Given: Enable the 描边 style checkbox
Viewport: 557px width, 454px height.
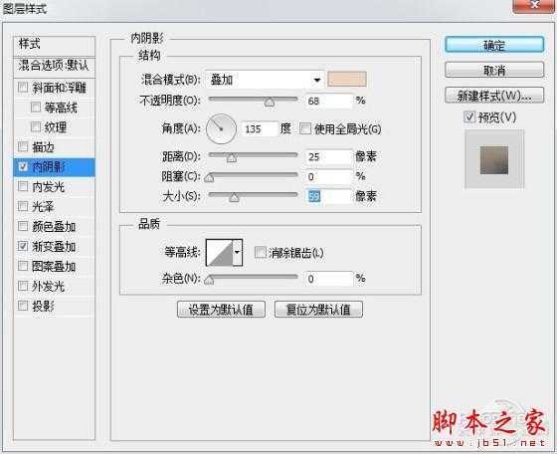Looking at the screenshot, I should (x=23, y=146).
